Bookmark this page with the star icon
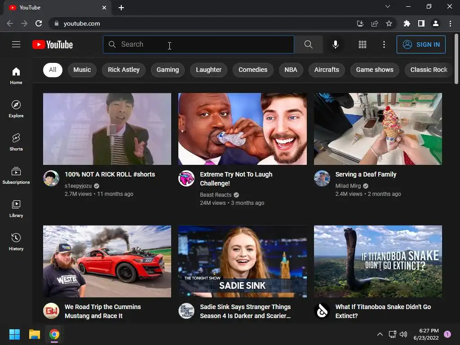Screen dimensions: 460x345 [389, 23]
